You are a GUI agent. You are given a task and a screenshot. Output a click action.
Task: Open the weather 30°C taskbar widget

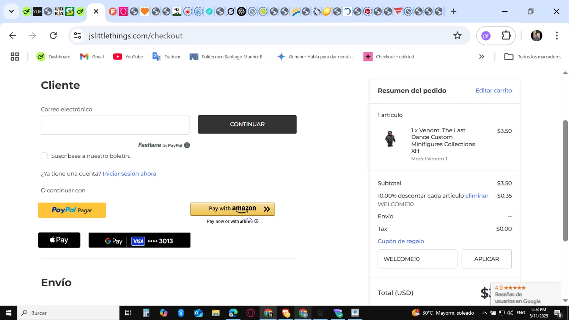[x=443, y=313]
